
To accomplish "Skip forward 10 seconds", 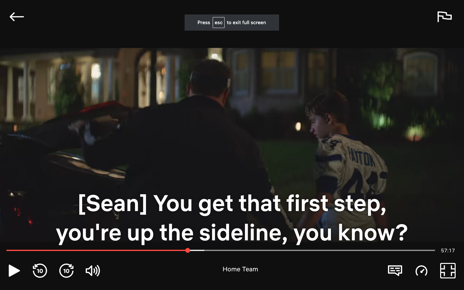I will (x=66, y=271).
